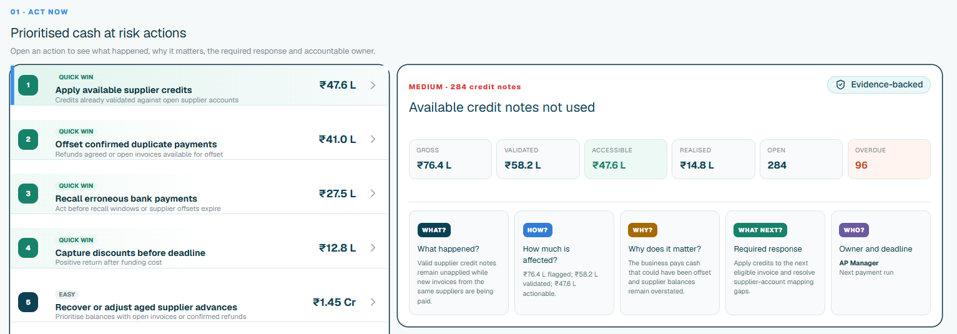Select the WHO? tag
Image resolution: width=957 pixels, height=334 pixels.
click(x=854, y=230)
